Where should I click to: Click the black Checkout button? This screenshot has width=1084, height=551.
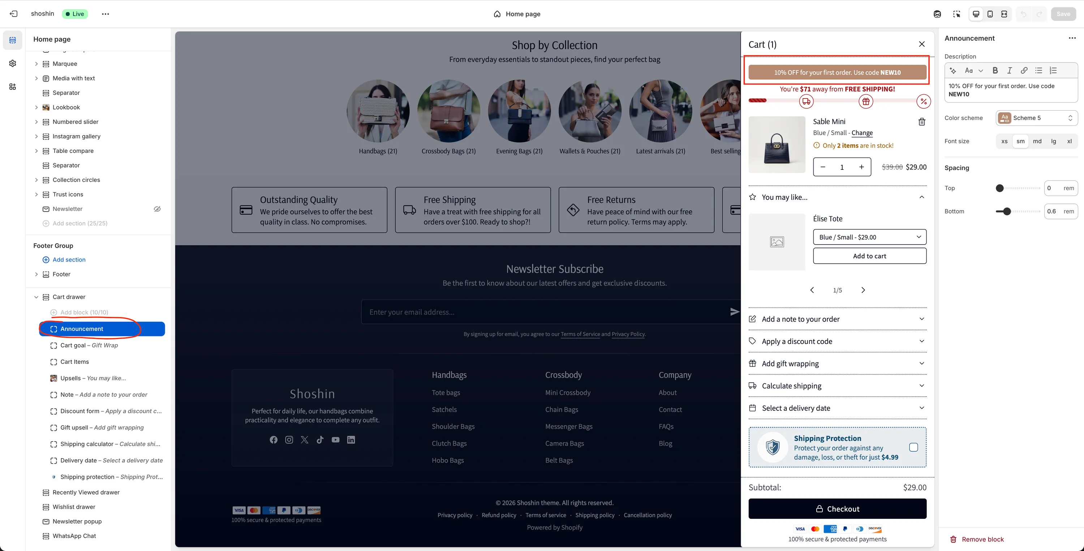[837, 508]
